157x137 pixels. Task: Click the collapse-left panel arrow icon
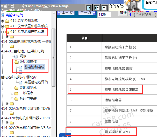tap(104, 8)
